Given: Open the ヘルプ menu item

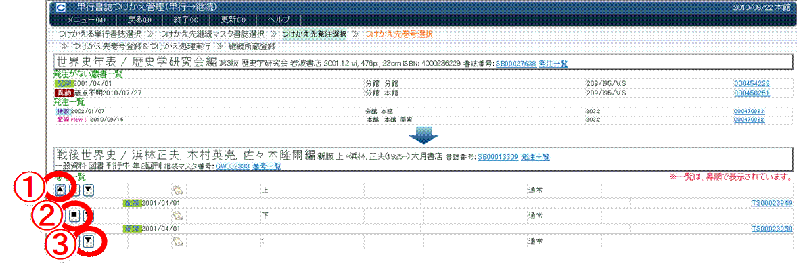Looking at the screenshot, I should point(279,20).
